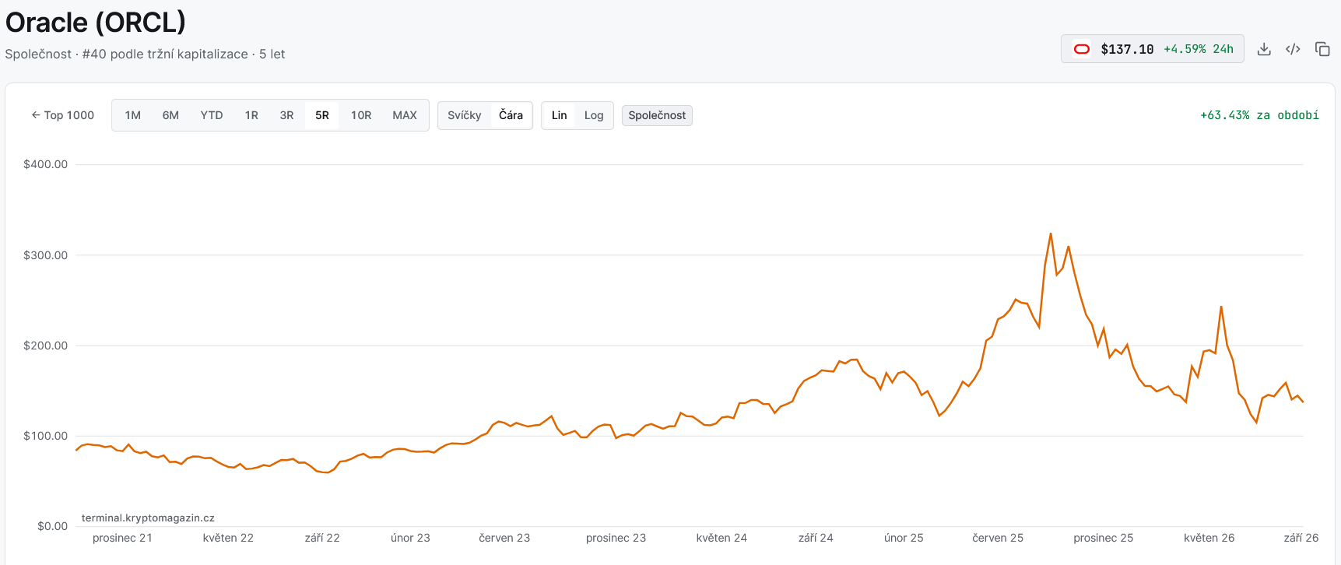1341x565 pixels.
Task: Show the MAX time range
Action: coord(405,115)
